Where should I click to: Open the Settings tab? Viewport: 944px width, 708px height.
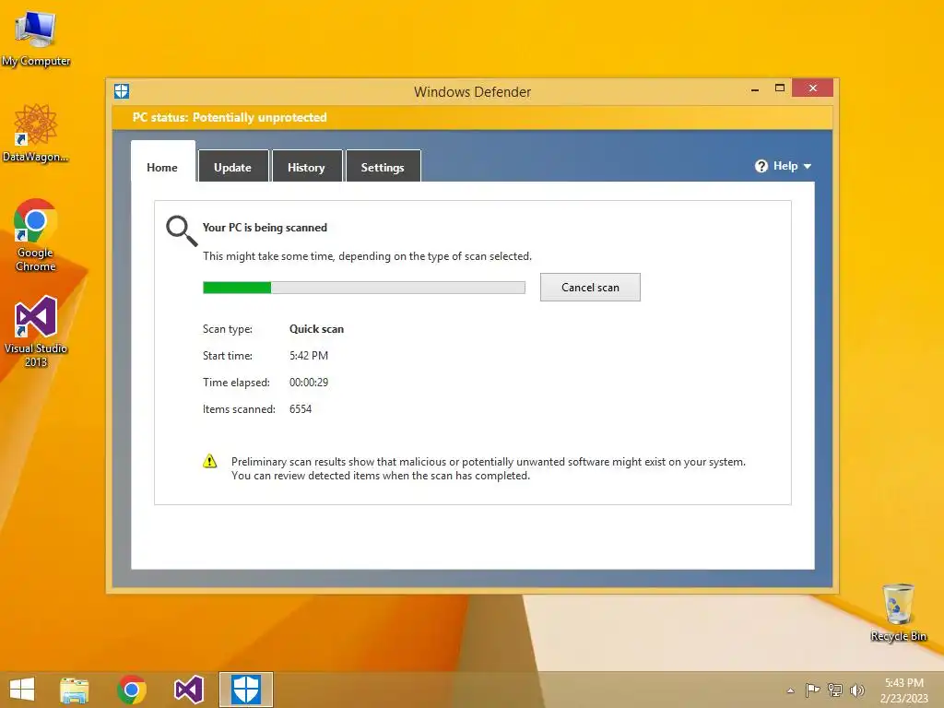coord(383,168)
